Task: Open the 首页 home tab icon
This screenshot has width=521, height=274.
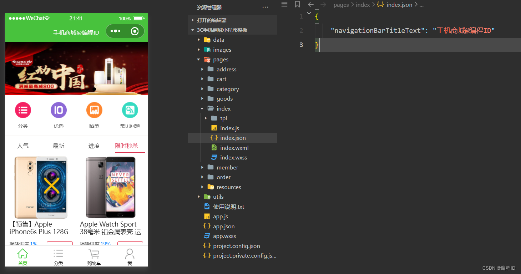Action: click(23, 254)
